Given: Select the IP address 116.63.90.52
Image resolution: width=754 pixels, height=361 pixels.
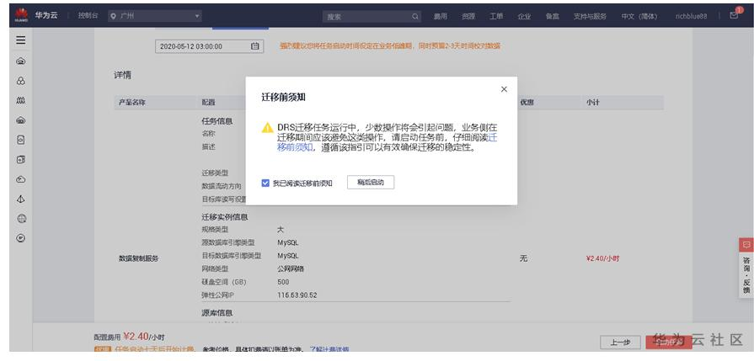Looking at the screenshot, I should pos(297,295).
